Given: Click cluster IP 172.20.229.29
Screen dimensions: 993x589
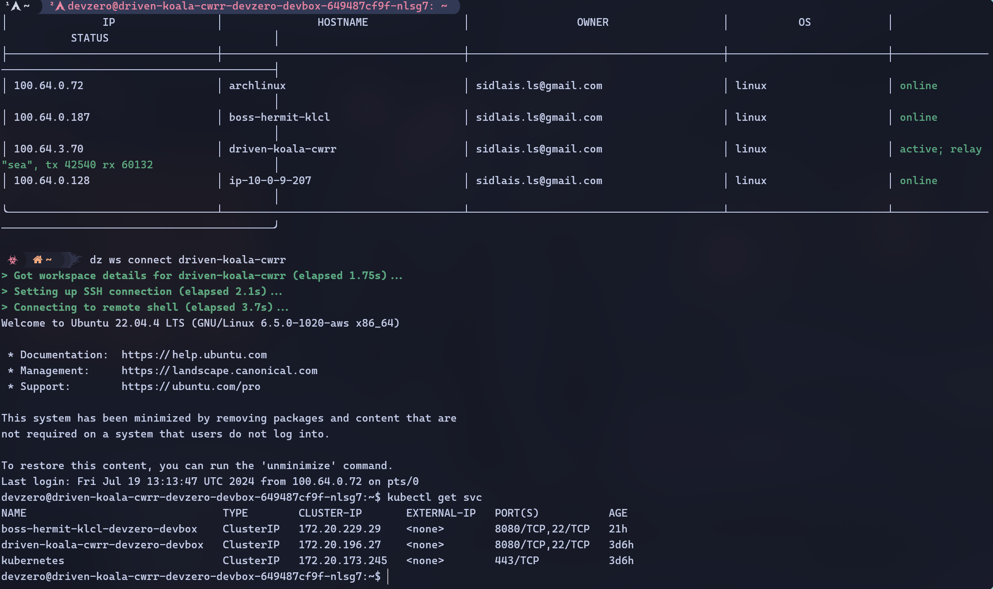Looking at the screenshot, I should (339, 529).
